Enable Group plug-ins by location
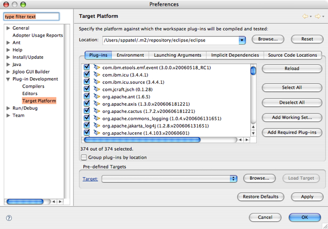The width and height of the screenshot is (328, 229). tap(84, 157)
